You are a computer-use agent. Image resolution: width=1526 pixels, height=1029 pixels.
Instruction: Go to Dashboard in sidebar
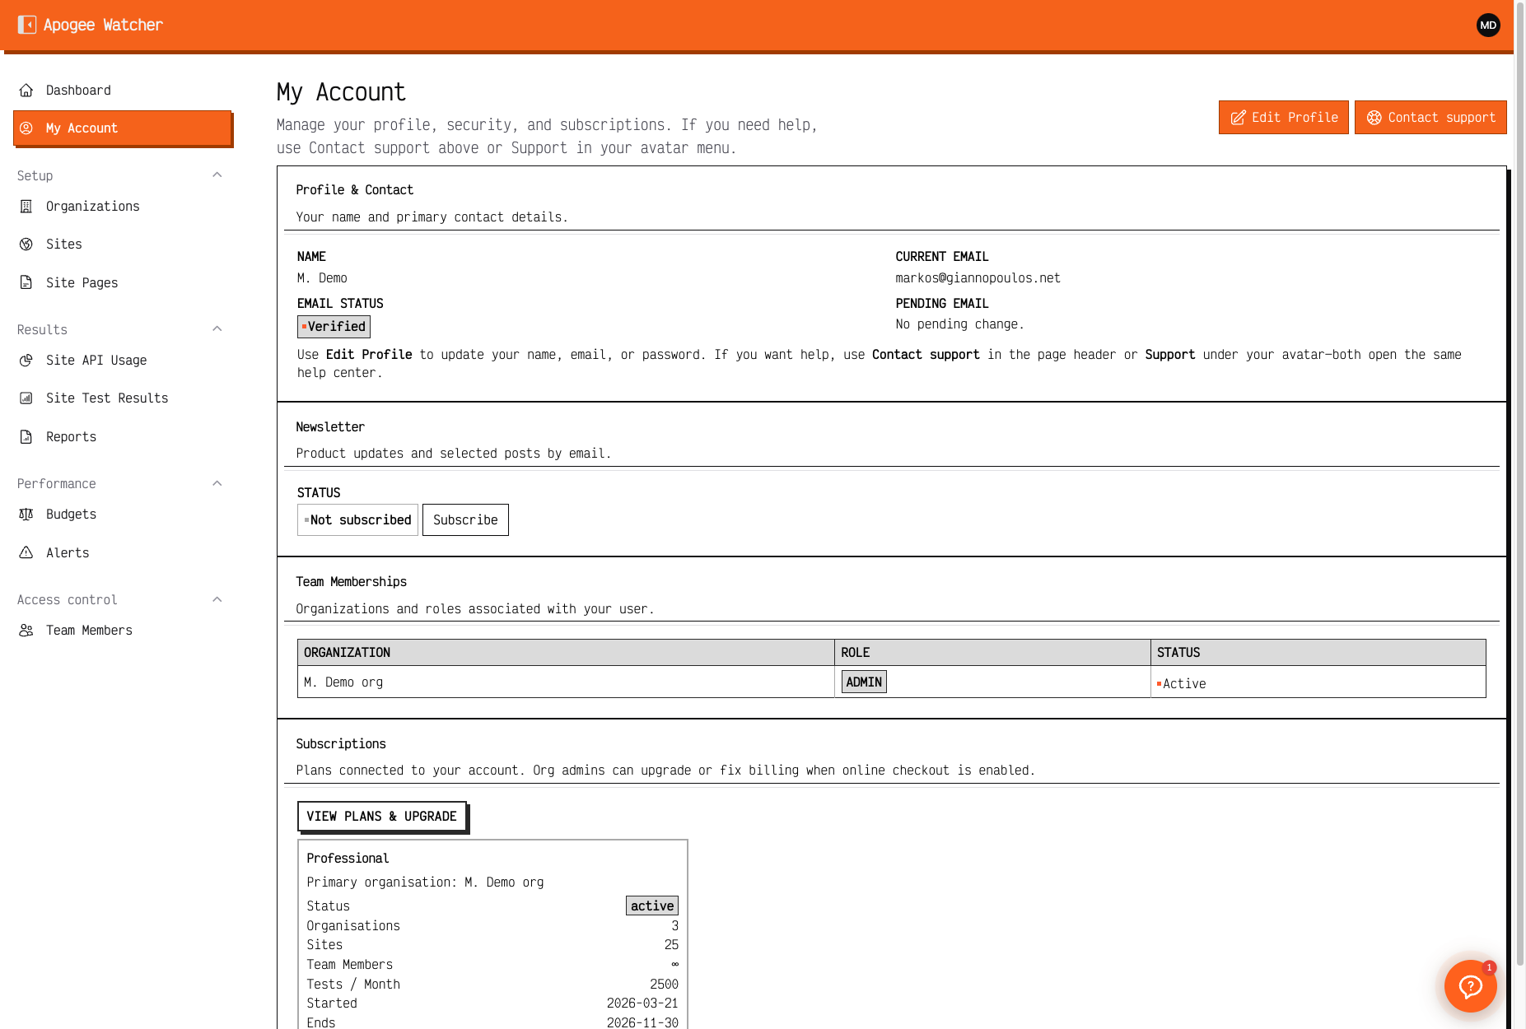tap(122, 90)
